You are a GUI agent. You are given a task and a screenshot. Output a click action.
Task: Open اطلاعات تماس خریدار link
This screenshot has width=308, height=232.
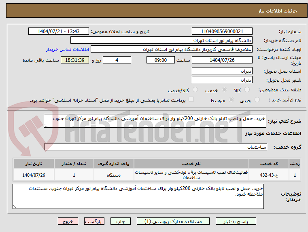(67, 49)
